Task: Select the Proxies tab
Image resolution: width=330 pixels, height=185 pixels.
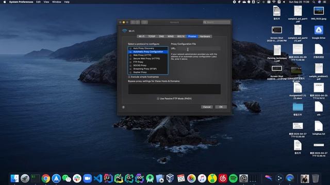Action: (x=192, y=36)
